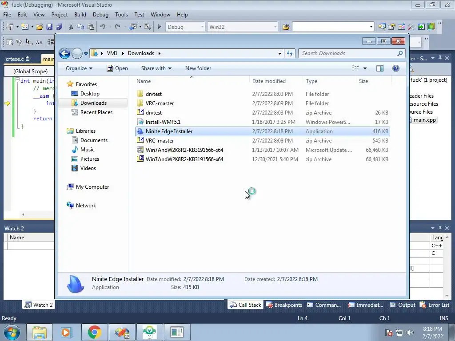Open Windows Media Player from taskbar

(67, 332)
